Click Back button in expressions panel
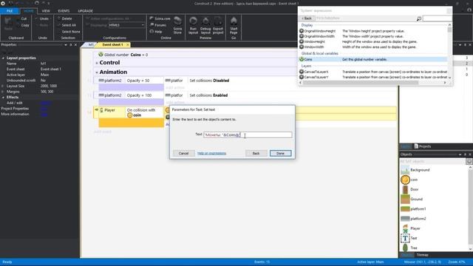473x266 pixels. click(307, 18)
